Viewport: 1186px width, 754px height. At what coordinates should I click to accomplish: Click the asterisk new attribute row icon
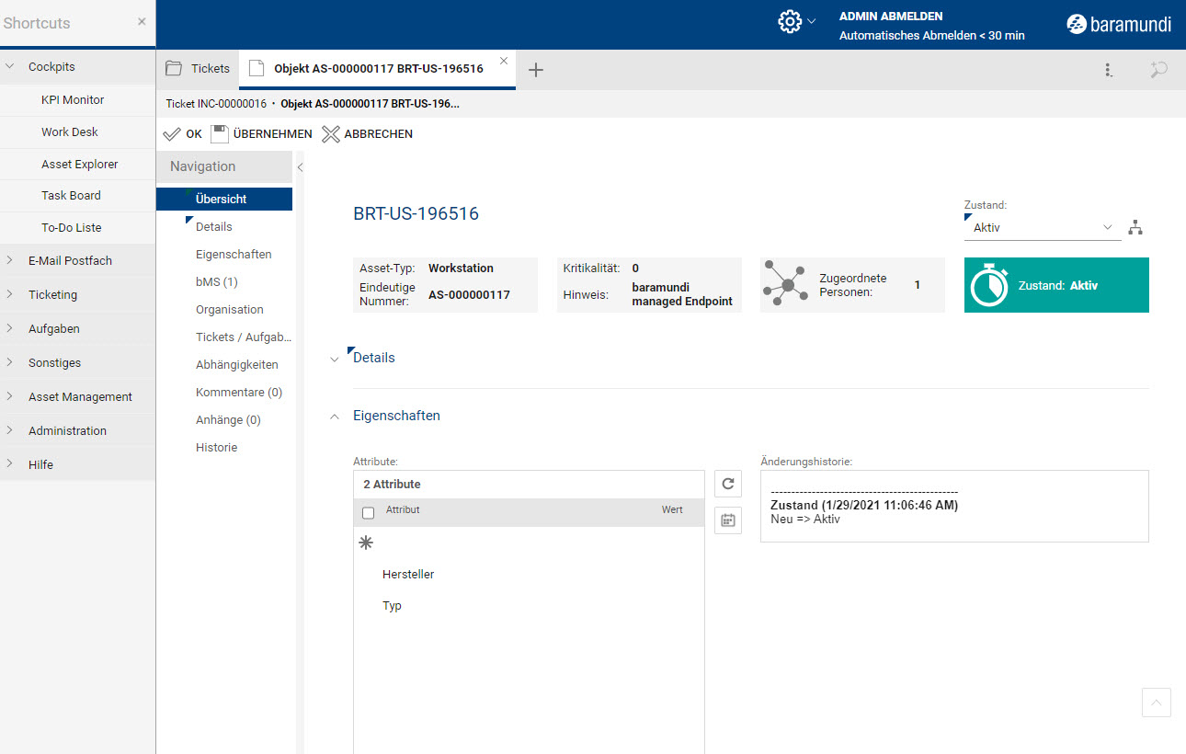(366, 543)
